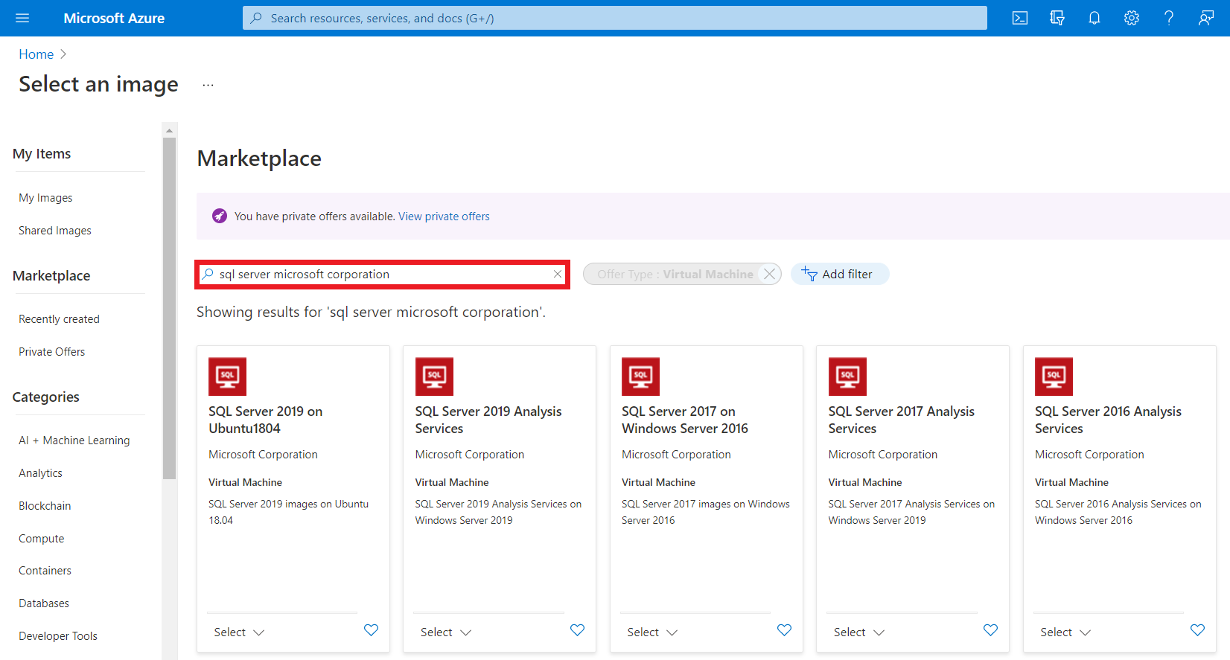Click the global search resources field

[x=614, y=18]
